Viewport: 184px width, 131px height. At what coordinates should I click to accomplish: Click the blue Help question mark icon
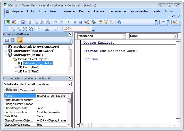119,22
